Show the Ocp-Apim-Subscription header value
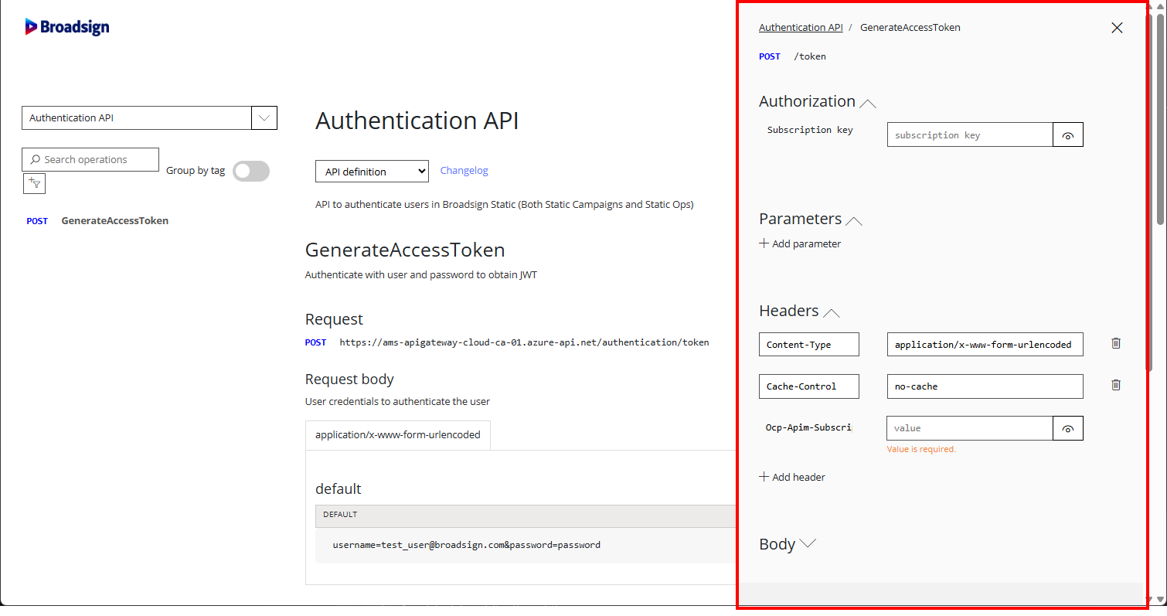The height and width of the screenshot is (616, 1167). 1068,428
